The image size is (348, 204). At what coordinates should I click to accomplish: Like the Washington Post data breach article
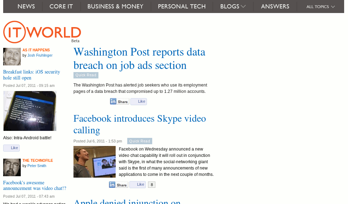pos(139,101)
